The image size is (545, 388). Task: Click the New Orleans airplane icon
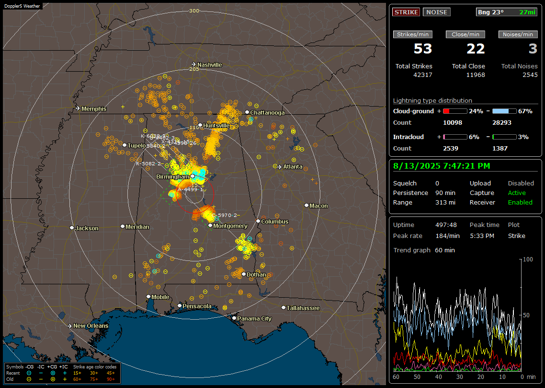70,326
